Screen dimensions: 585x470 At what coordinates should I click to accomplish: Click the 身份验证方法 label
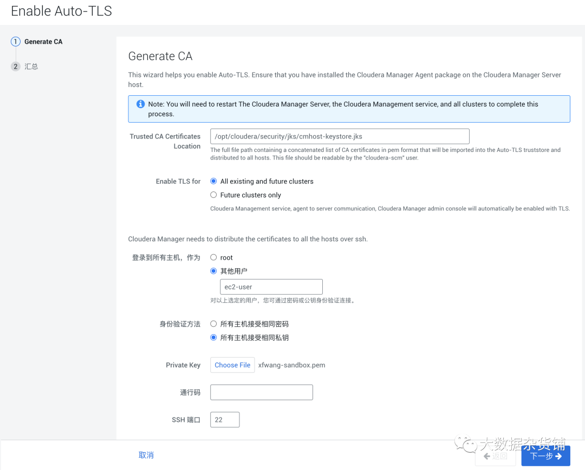click(x=180, y=324)
